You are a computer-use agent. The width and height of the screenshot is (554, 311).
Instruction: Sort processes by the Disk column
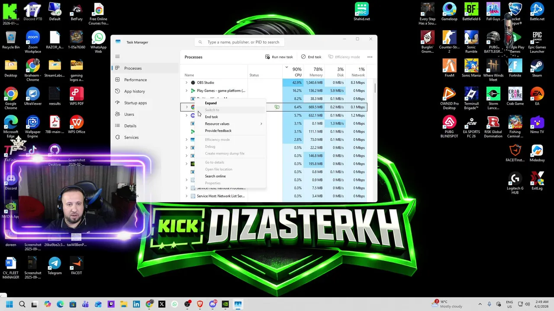point(335,72)
